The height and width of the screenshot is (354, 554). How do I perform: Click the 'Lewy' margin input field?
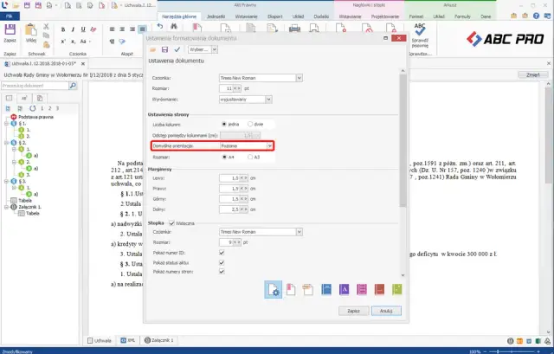230,177
